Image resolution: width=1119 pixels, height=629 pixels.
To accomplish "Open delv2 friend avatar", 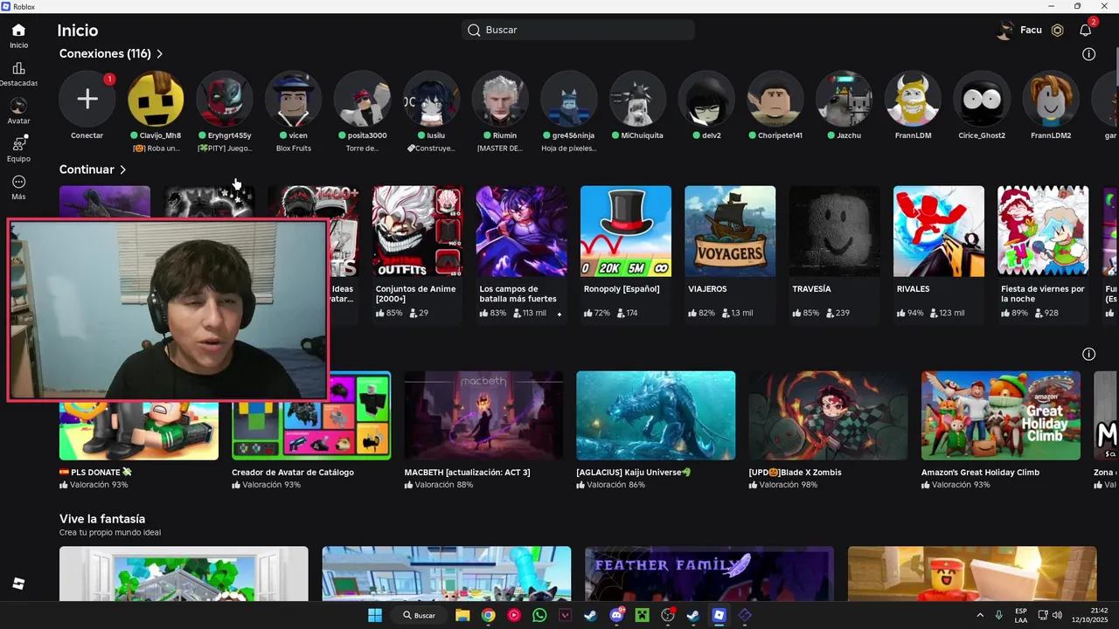I will click(x=706, y=99).
